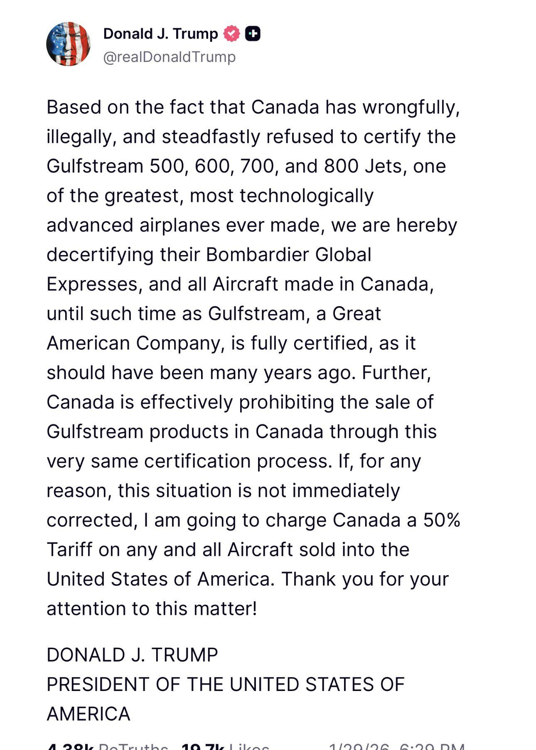Open the @realDonaldTrump handle link

[169, 57]
